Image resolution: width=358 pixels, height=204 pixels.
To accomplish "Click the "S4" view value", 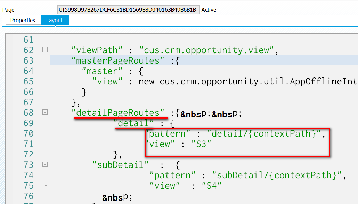I will [212, 186].
